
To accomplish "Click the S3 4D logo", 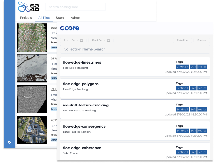I will pyautogui.click(x=29, y=7).
